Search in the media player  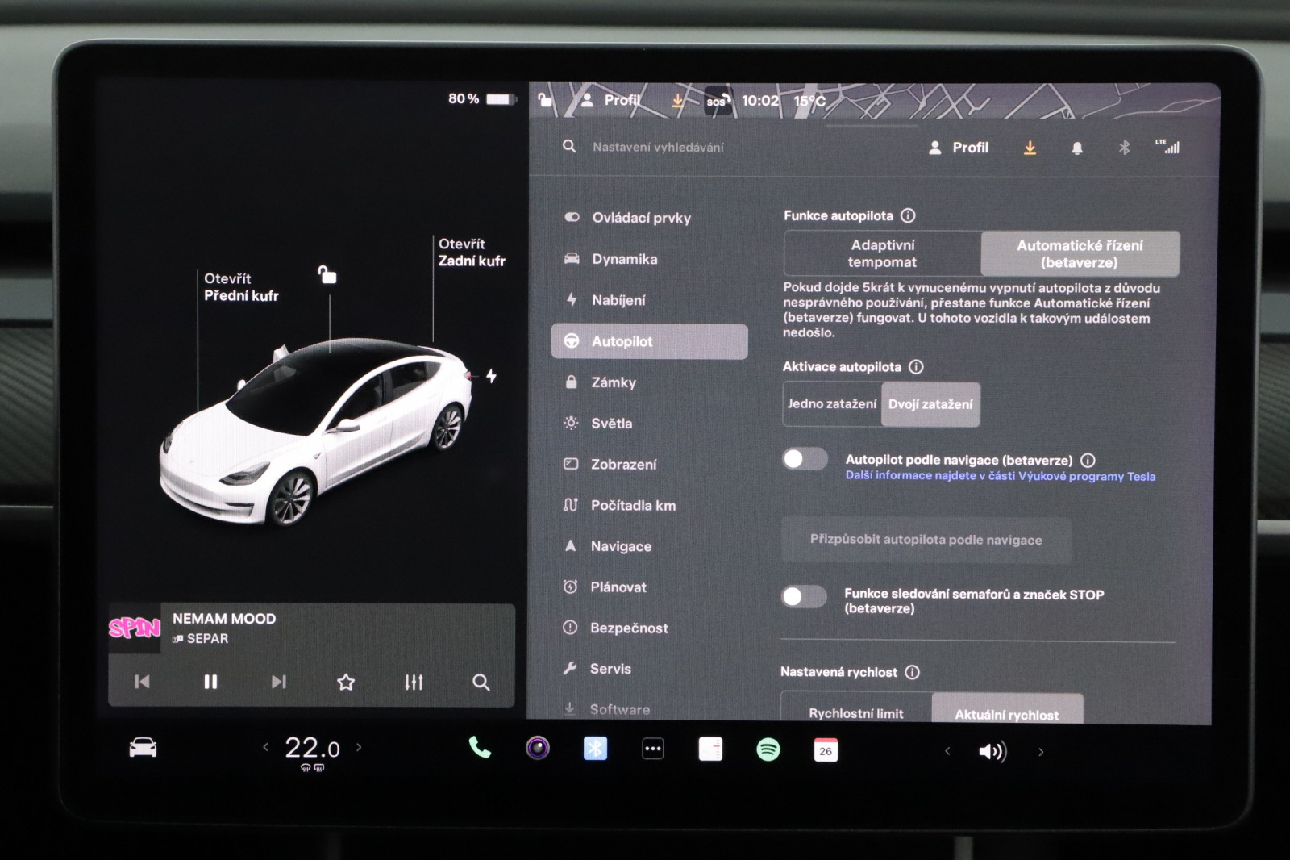pyautogui.click(x=481, y=682)
